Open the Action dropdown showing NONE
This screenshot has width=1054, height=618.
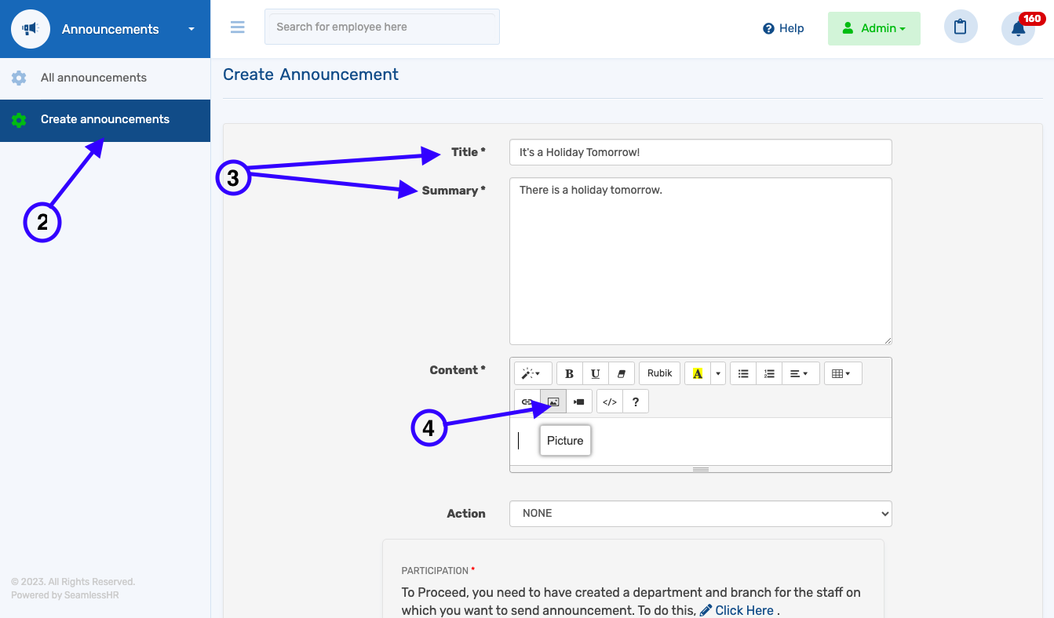pos(700,514)
